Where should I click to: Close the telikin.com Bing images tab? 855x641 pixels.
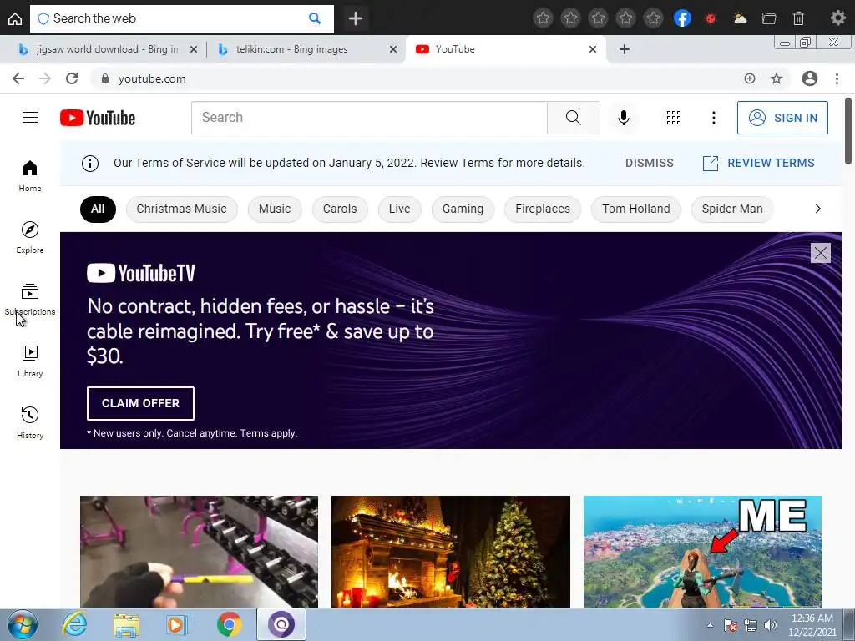coord(392,49)
